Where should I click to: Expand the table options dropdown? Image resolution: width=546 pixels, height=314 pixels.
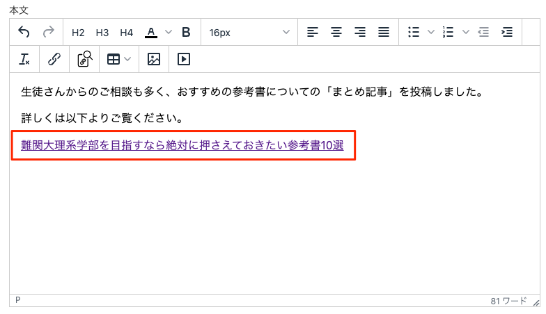pyautogui.click(x=128, y=60)
